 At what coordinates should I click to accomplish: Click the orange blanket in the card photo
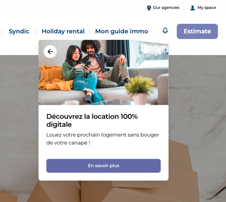54,78
